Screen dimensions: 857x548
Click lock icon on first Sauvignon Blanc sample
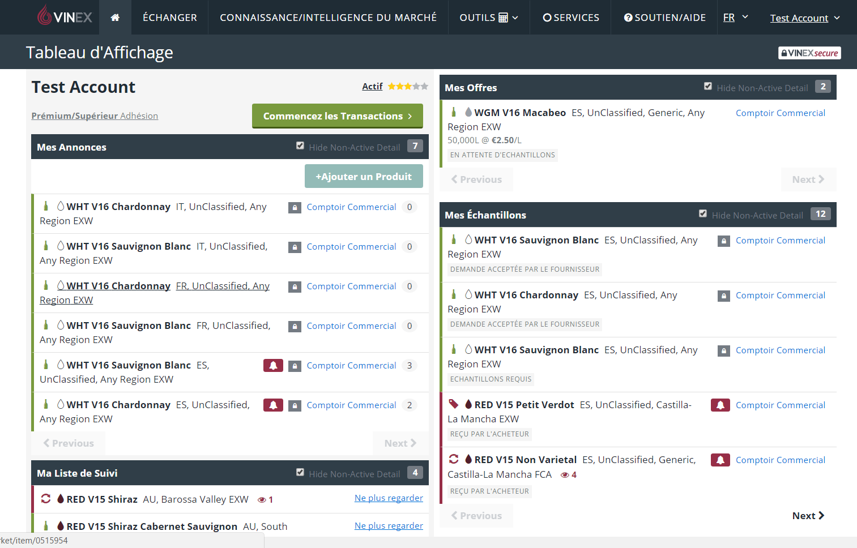[x=724, y=241]
